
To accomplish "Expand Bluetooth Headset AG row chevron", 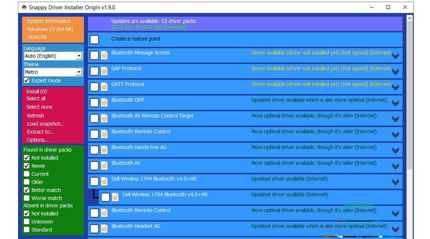I will tap(396, 229).
